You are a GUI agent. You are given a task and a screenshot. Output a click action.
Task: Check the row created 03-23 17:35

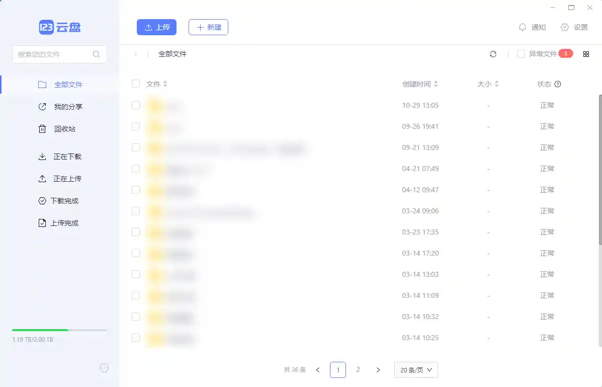point(136,232)
